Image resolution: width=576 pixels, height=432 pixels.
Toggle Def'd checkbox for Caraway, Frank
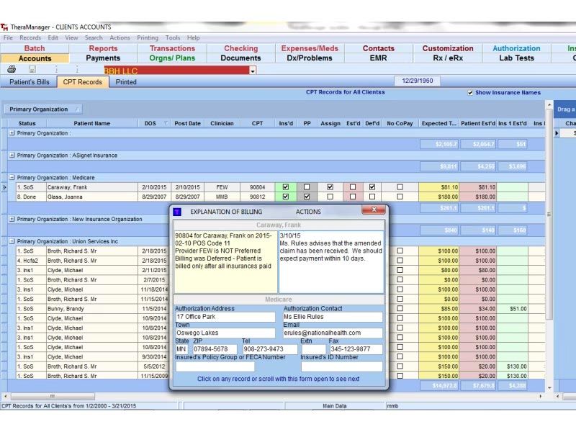coord(372,187)
